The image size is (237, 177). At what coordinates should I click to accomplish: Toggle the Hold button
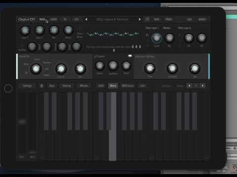101,86
